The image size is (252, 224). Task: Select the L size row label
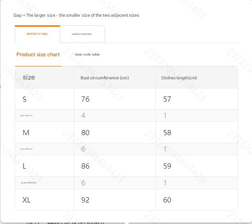point(24,166)
